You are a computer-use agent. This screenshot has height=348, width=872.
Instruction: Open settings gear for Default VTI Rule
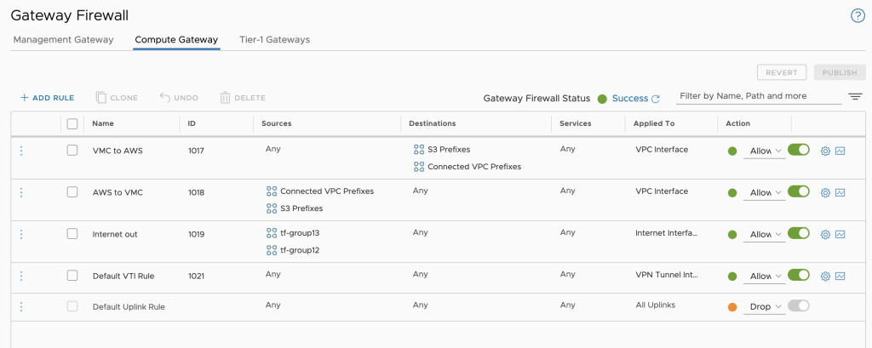click(825, 276)
